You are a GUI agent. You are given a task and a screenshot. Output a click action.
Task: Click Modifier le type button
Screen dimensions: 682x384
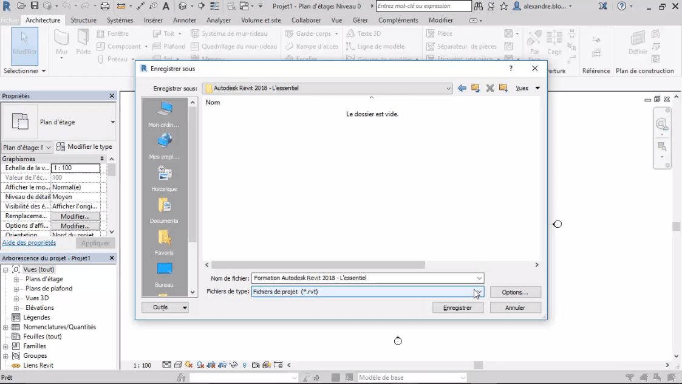[x=84, y=146]
